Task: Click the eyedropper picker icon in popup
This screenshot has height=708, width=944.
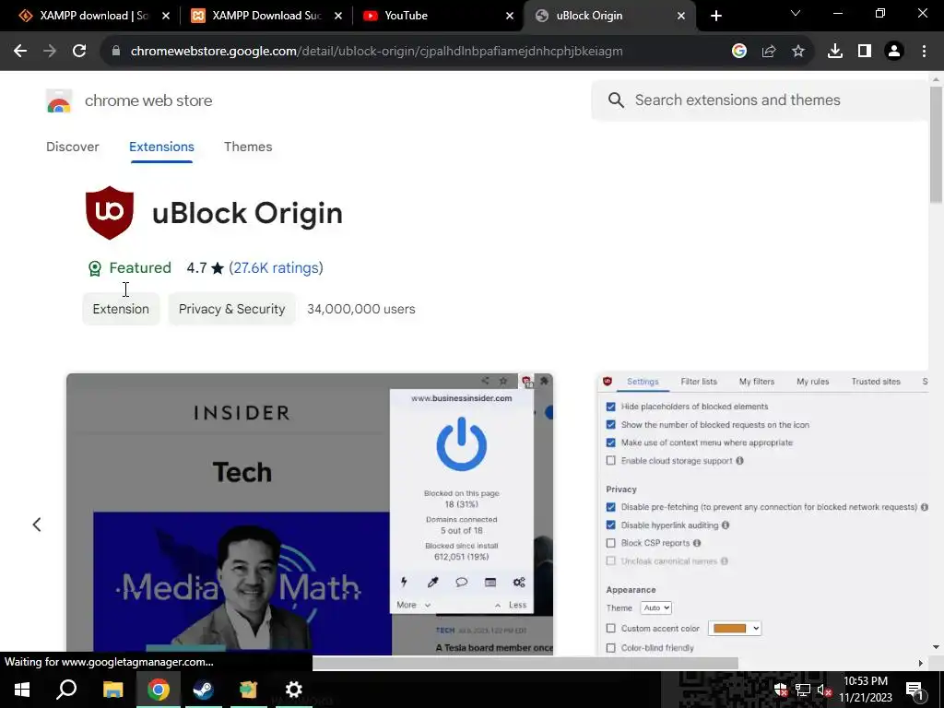Action: 432,583
